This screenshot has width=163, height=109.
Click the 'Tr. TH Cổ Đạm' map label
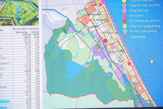(x=93, y=27)
